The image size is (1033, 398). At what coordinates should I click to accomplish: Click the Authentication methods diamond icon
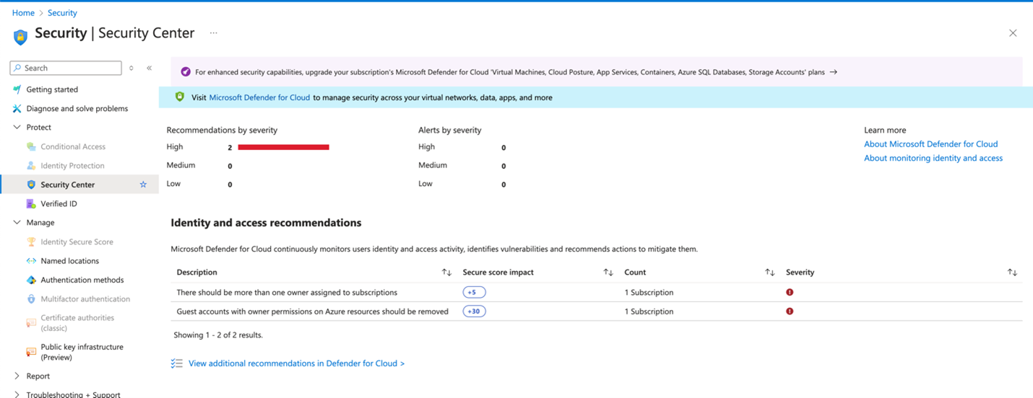pyautogui.click(x=31, y=280)
